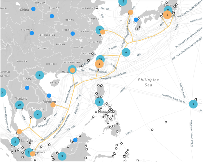
Task: Open the teal cluster marked 4 near FASTER label
Action: point(126,52)
